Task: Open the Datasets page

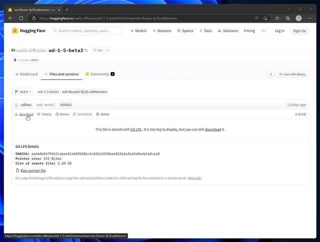Action: pos(162,31)
